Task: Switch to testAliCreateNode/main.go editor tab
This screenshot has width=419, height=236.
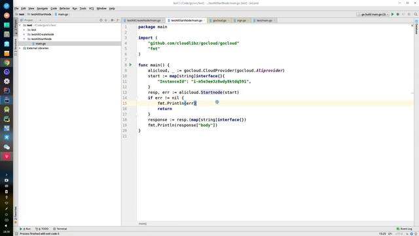Action: click(x=144, y=20)
